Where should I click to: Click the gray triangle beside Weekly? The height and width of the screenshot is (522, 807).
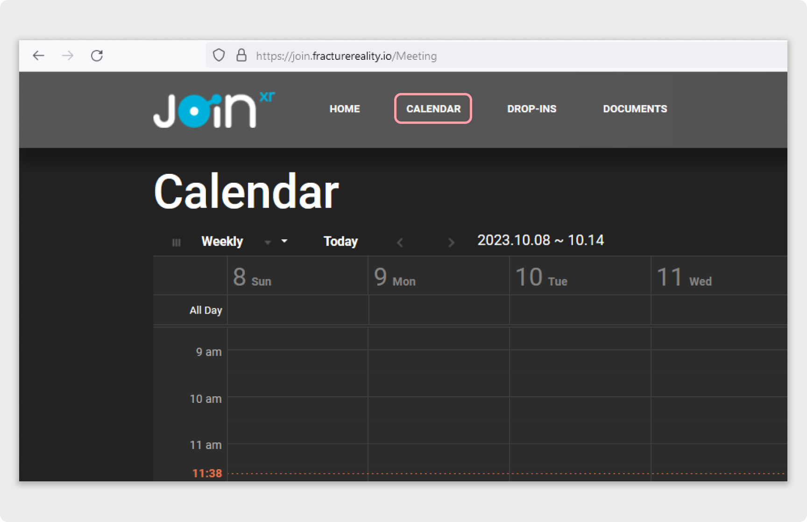tap(267, 243)
